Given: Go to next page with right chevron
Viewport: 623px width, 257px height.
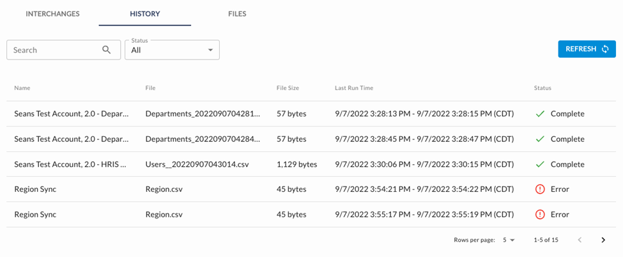Looking at the screenshot, I should tap(603, 240).
